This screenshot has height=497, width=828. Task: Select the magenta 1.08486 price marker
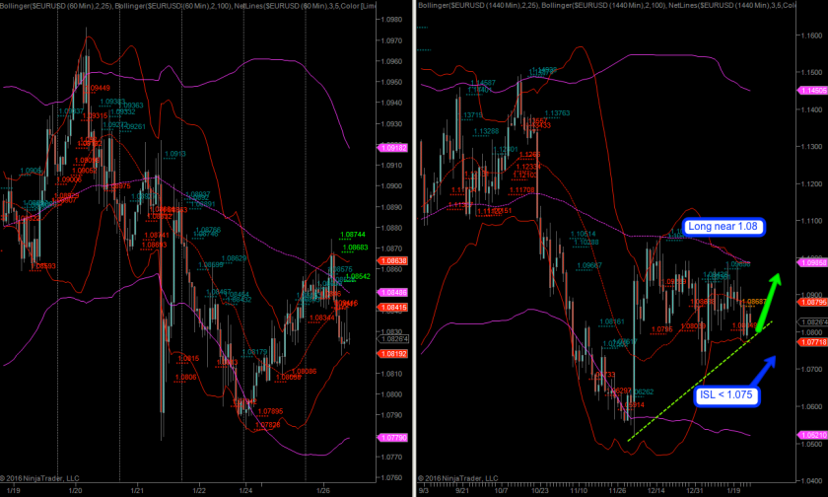(x=393, y=292)
